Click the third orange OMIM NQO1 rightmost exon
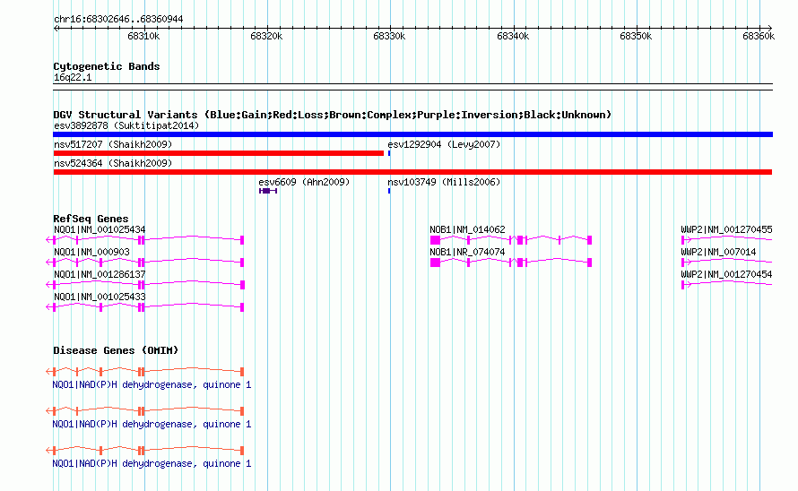The height and width of the screenshot is (491, 798). pos(242,451)
